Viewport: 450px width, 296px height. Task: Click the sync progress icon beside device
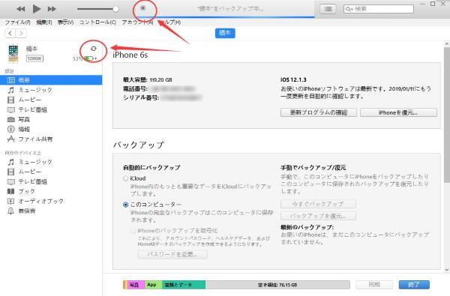click(x=93, y=49)
